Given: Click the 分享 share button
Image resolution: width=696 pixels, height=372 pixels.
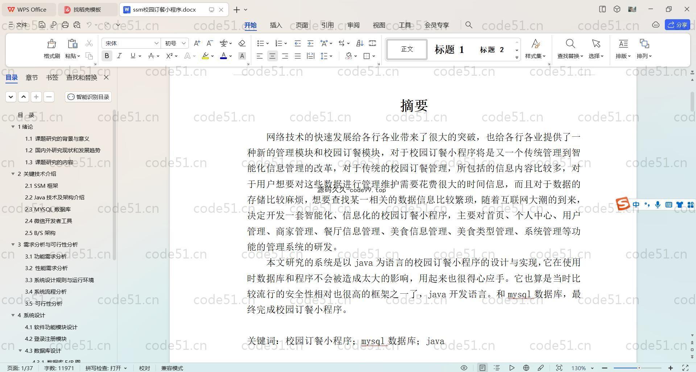Looking at the screenshot, I should point(677,25).
